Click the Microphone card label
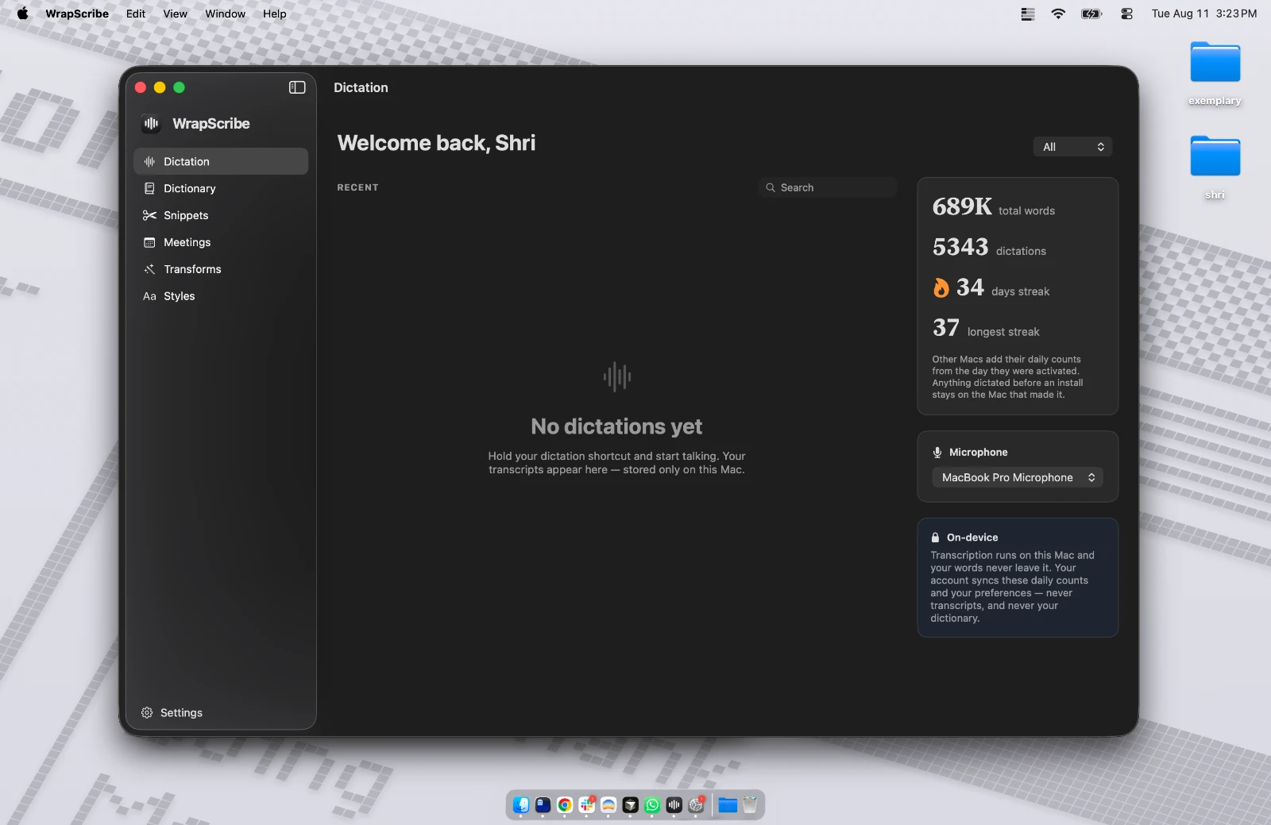 pyautogui.click(x=979, y=453)
